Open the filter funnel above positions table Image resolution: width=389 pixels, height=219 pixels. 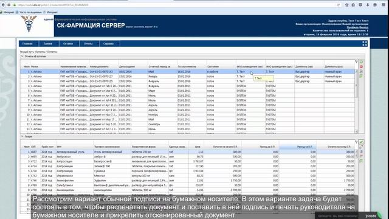(x=356, y=142)
